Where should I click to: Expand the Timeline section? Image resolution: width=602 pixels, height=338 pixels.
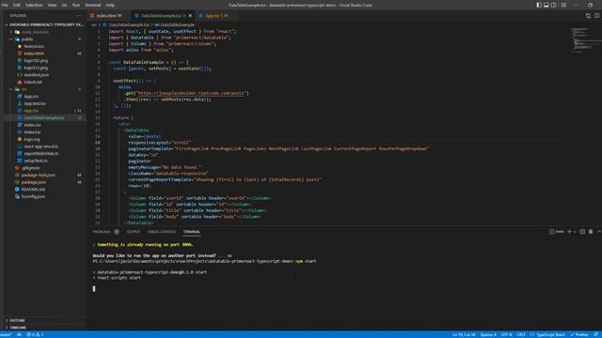(18, 328)
